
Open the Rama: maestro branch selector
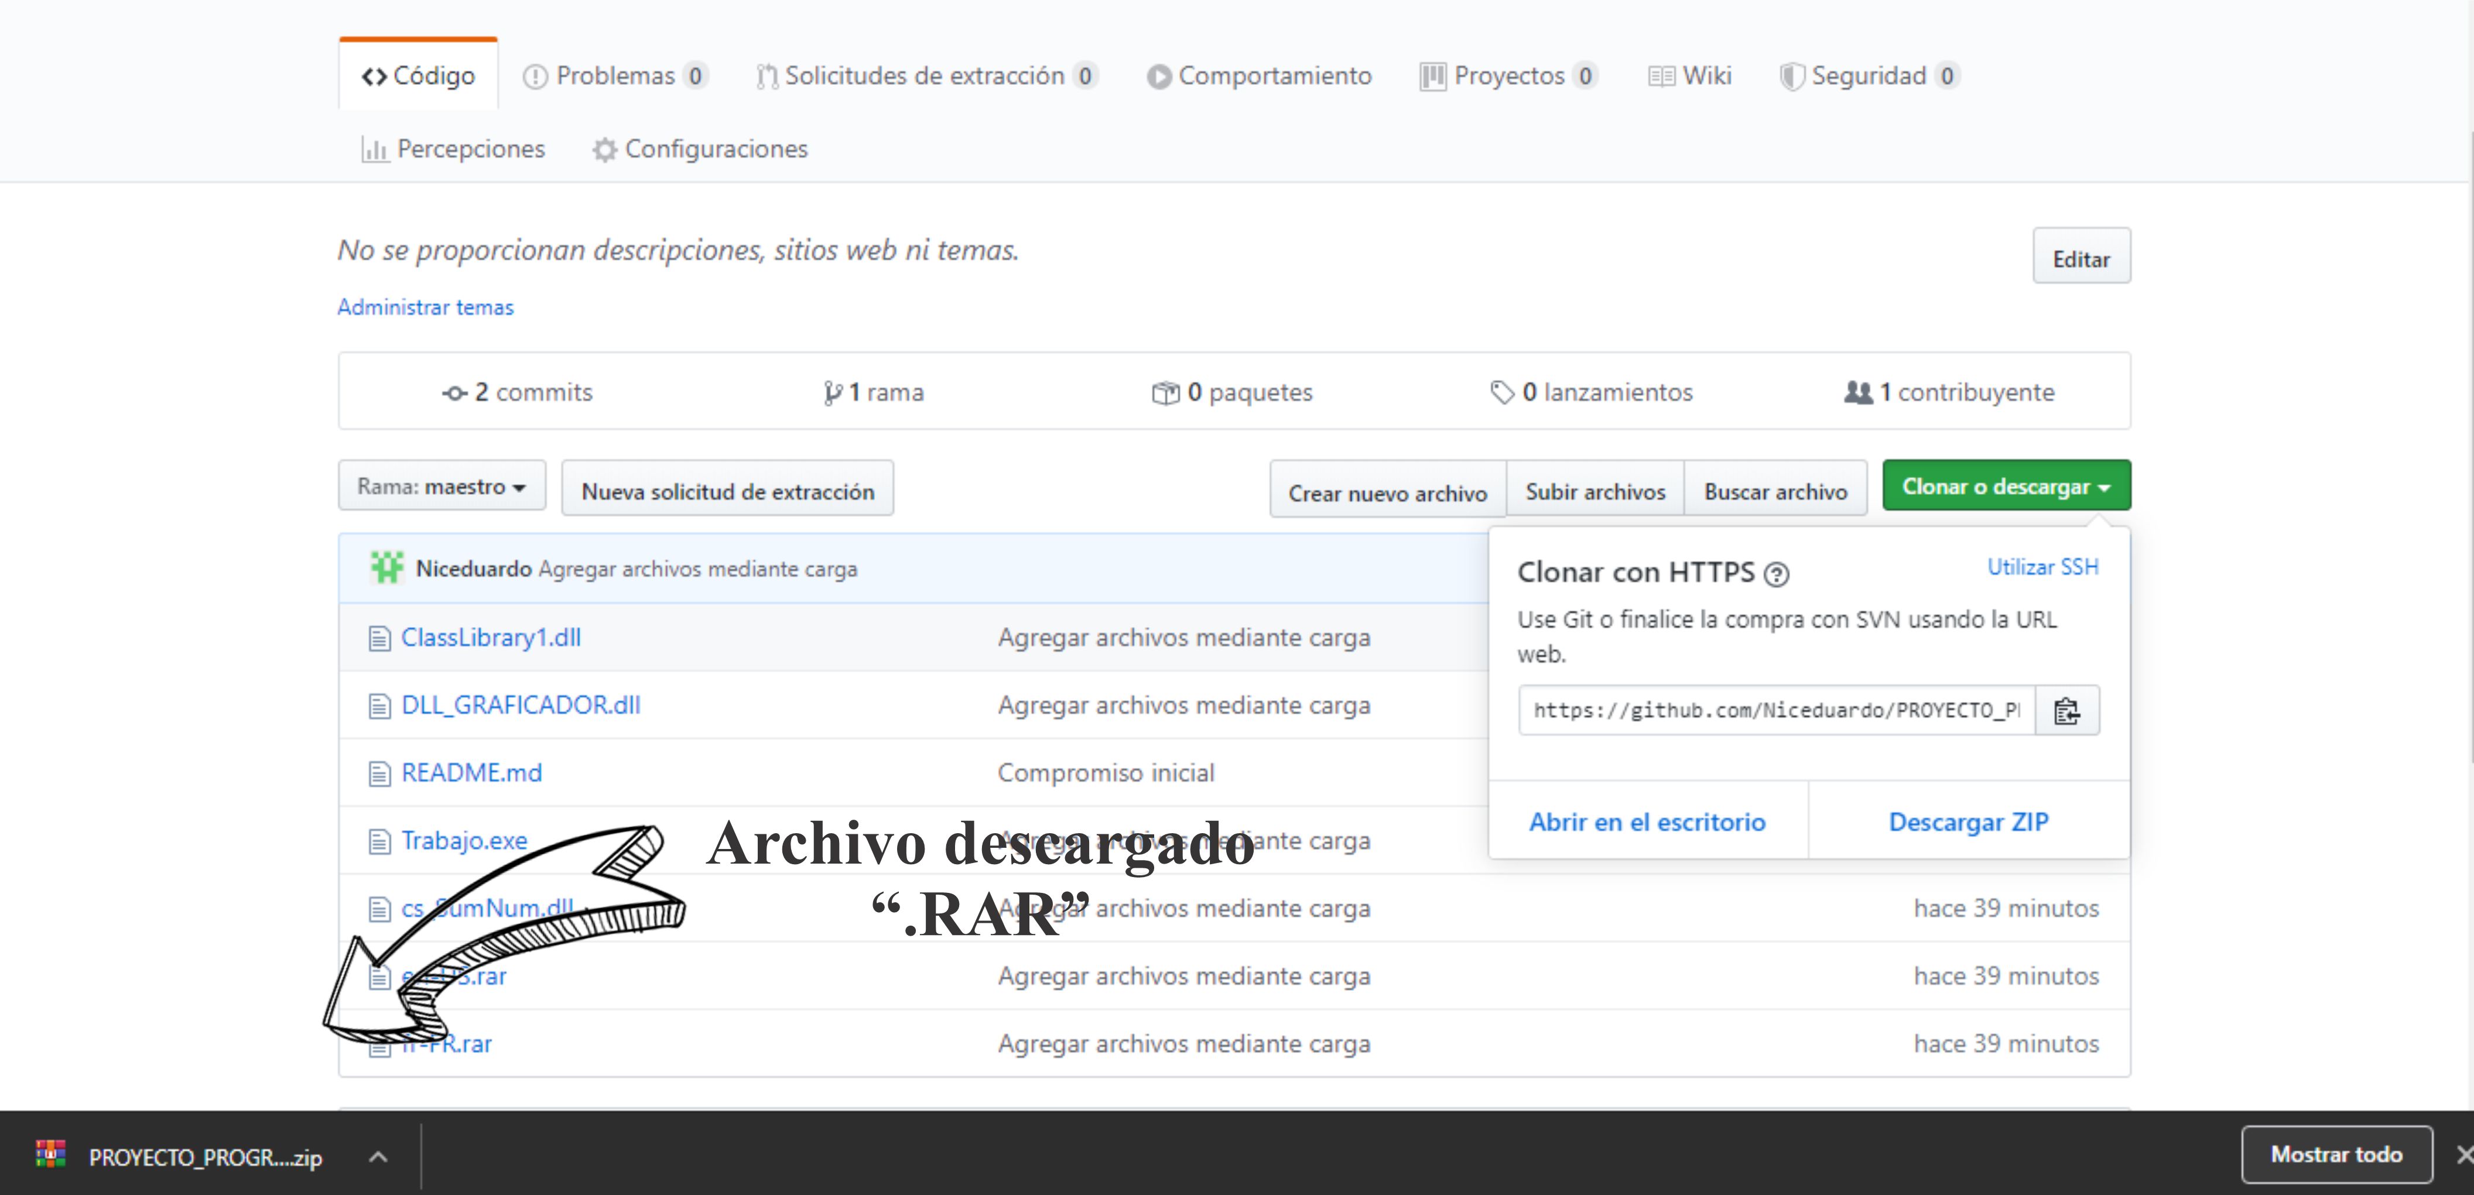coord(441,486)
